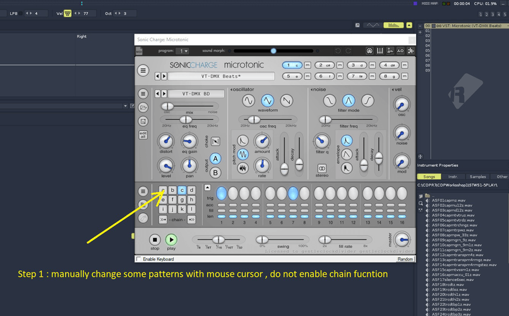Image resolution: width=509 pixels, height=316 pixels.
Task: Collapse the vel section arrow
Action: click(393, 90)
